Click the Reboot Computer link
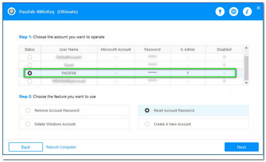 pos(61,147)
